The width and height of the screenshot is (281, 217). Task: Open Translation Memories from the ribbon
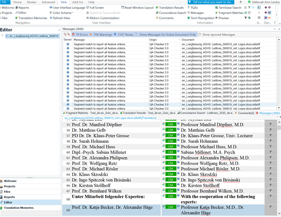31,18
